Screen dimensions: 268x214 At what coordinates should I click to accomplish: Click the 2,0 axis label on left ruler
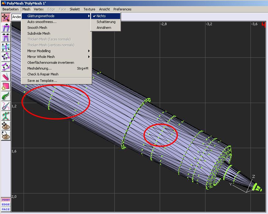coord(14,197)
